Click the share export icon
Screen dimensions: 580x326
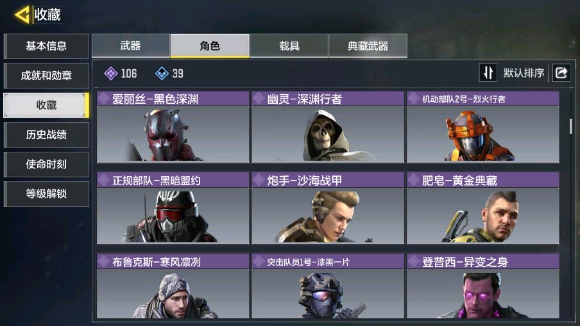tap(561, 72)
